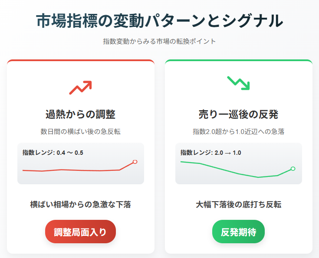Viewport: 319px width, 258px height.
Task: Click the green line chart in right card
Action: 238,169
